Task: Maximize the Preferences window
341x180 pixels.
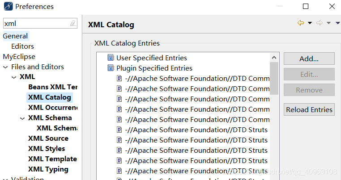Action: (x=306, y=6)
